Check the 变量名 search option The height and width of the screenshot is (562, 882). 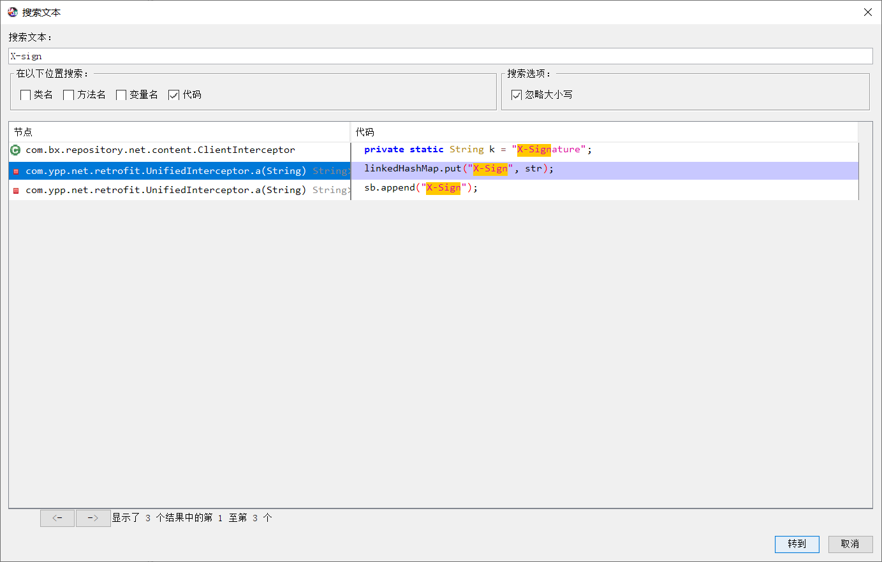click(121, 95)
